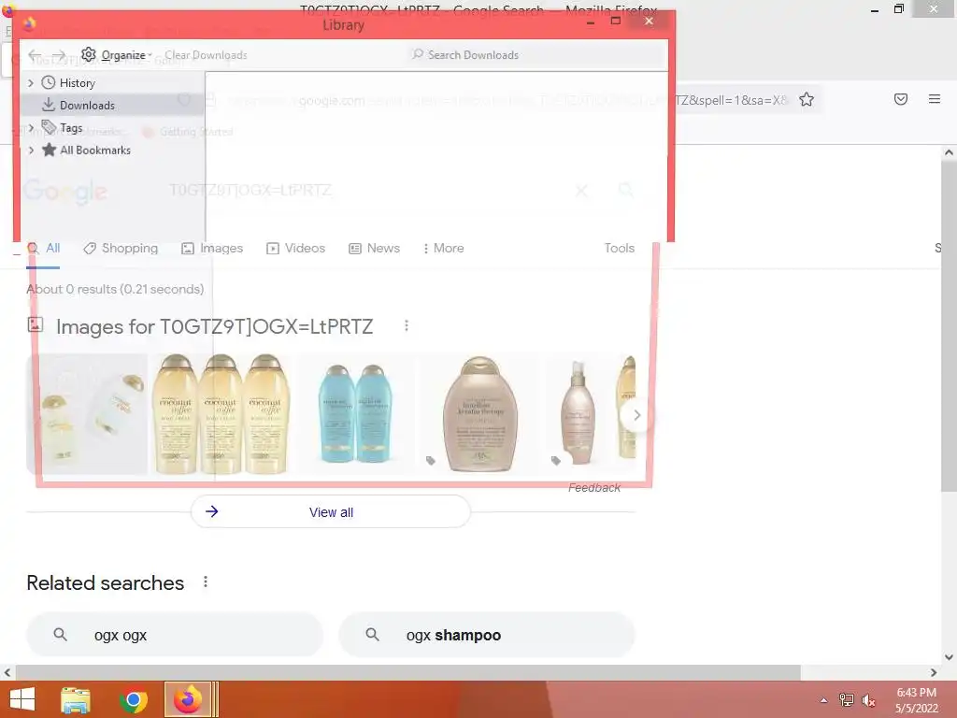The width and height of the screenshot is (957, 718).
Task: Open Related searches options menu
Action: (x=206, y=582)
